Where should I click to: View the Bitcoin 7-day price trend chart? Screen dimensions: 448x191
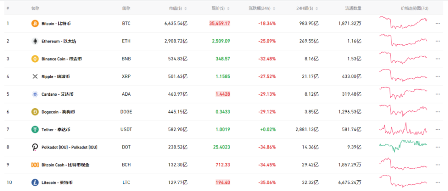(x=404, y=22)
